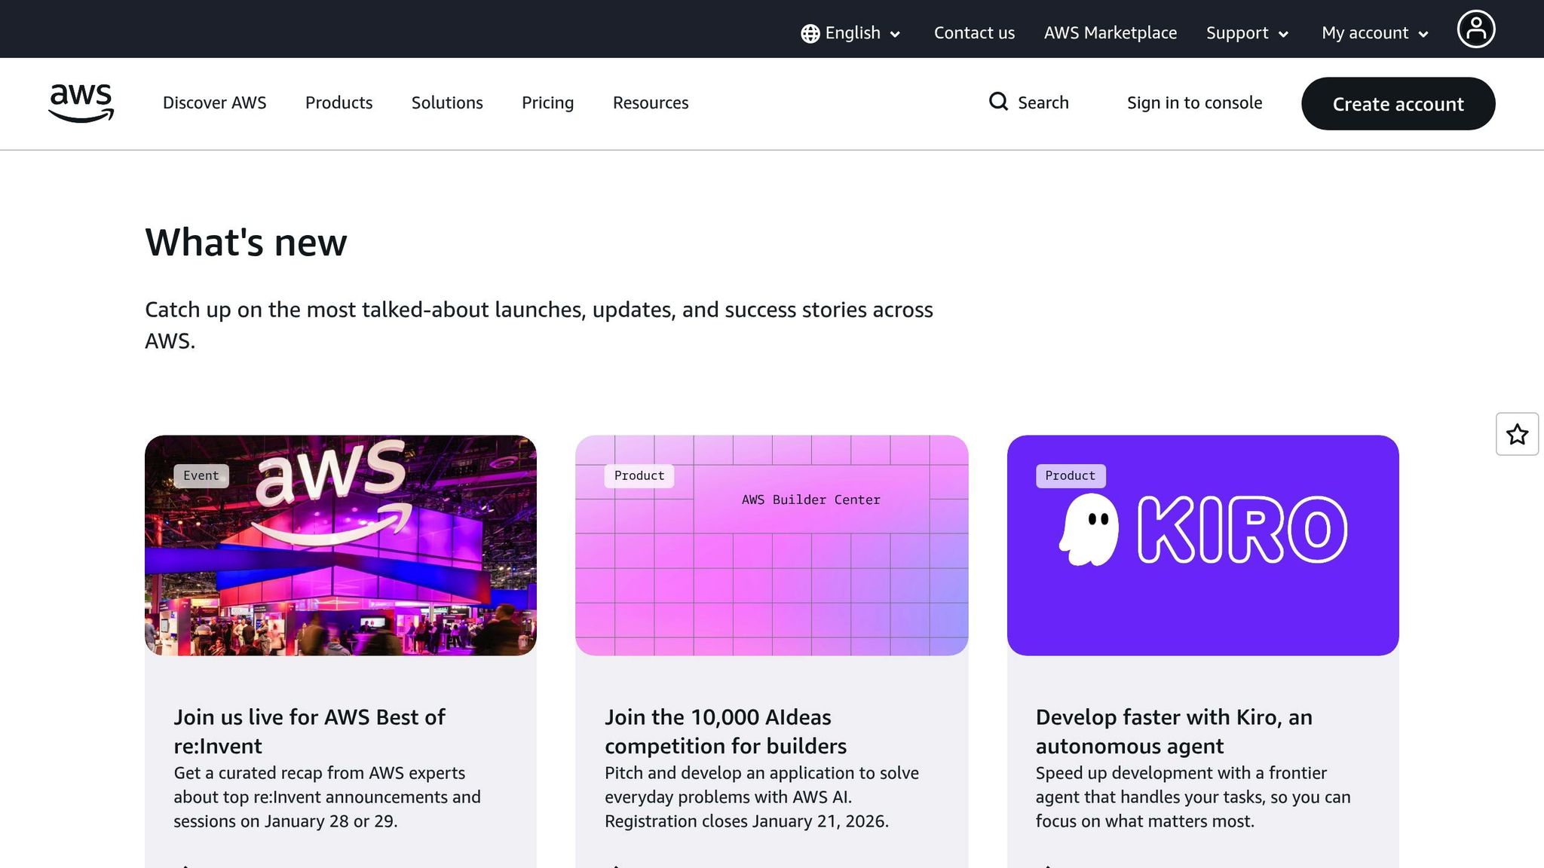1544x868 pixels.
Task: Select Discover AWS in navigation
Action: pyautogui.click(x=214, y=102)
